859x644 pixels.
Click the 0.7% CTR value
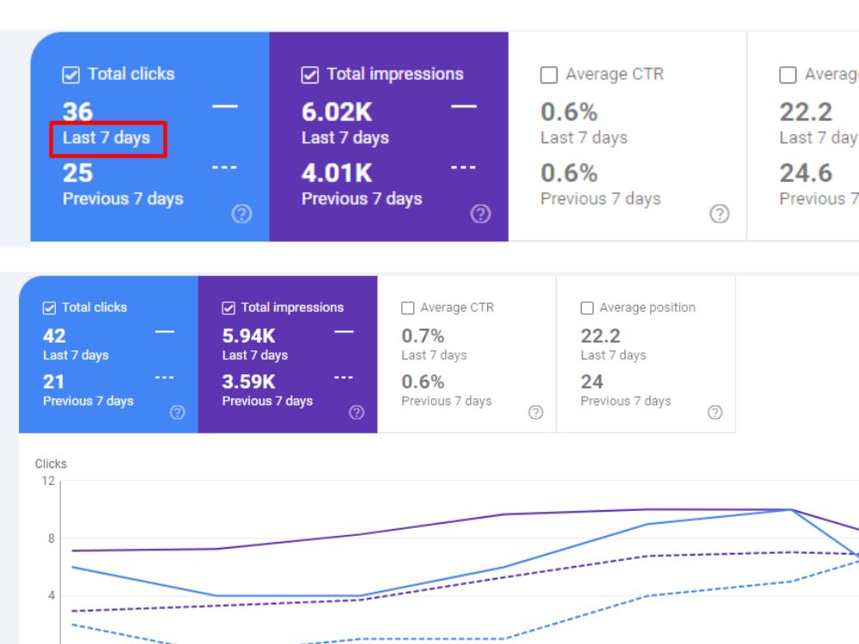coord(423,336)
